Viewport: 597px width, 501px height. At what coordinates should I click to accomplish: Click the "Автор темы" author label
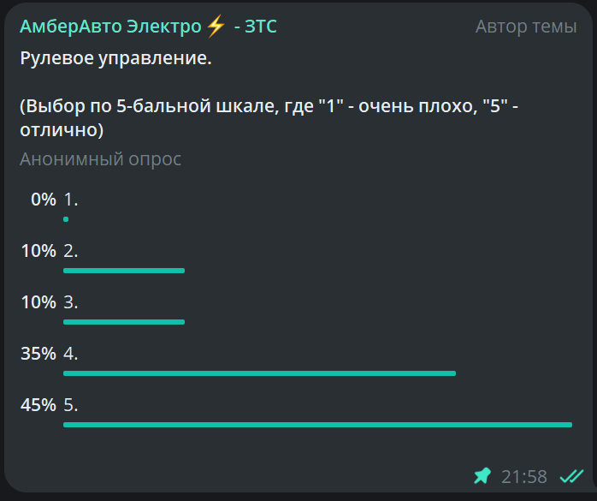525,27
